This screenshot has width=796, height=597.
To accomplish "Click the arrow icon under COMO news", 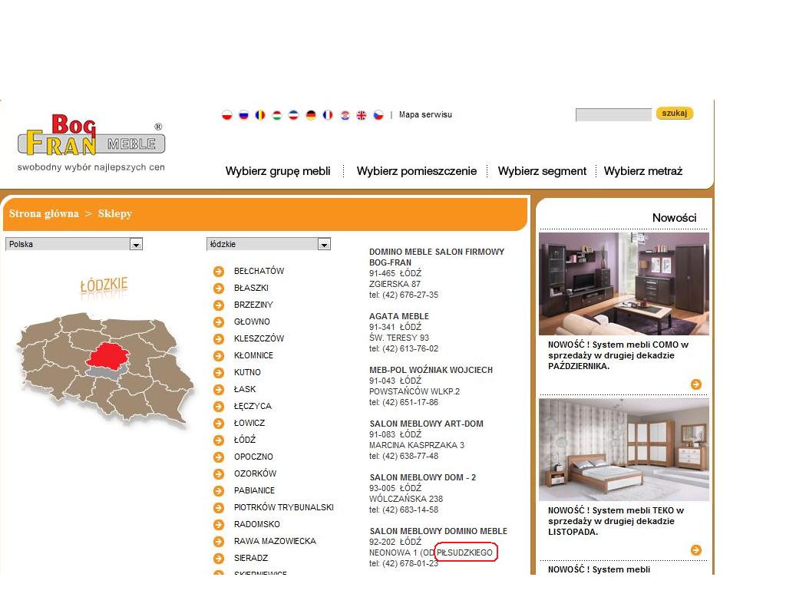I will (x=696, y=384).
